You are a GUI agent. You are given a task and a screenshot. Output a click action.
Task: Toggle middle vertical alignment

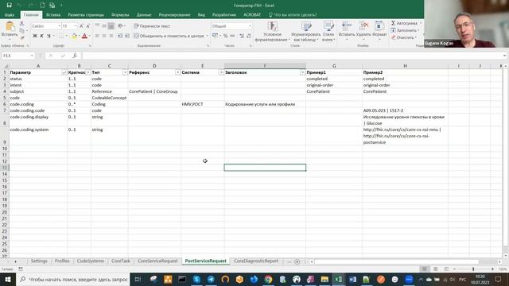coord(104,26)
